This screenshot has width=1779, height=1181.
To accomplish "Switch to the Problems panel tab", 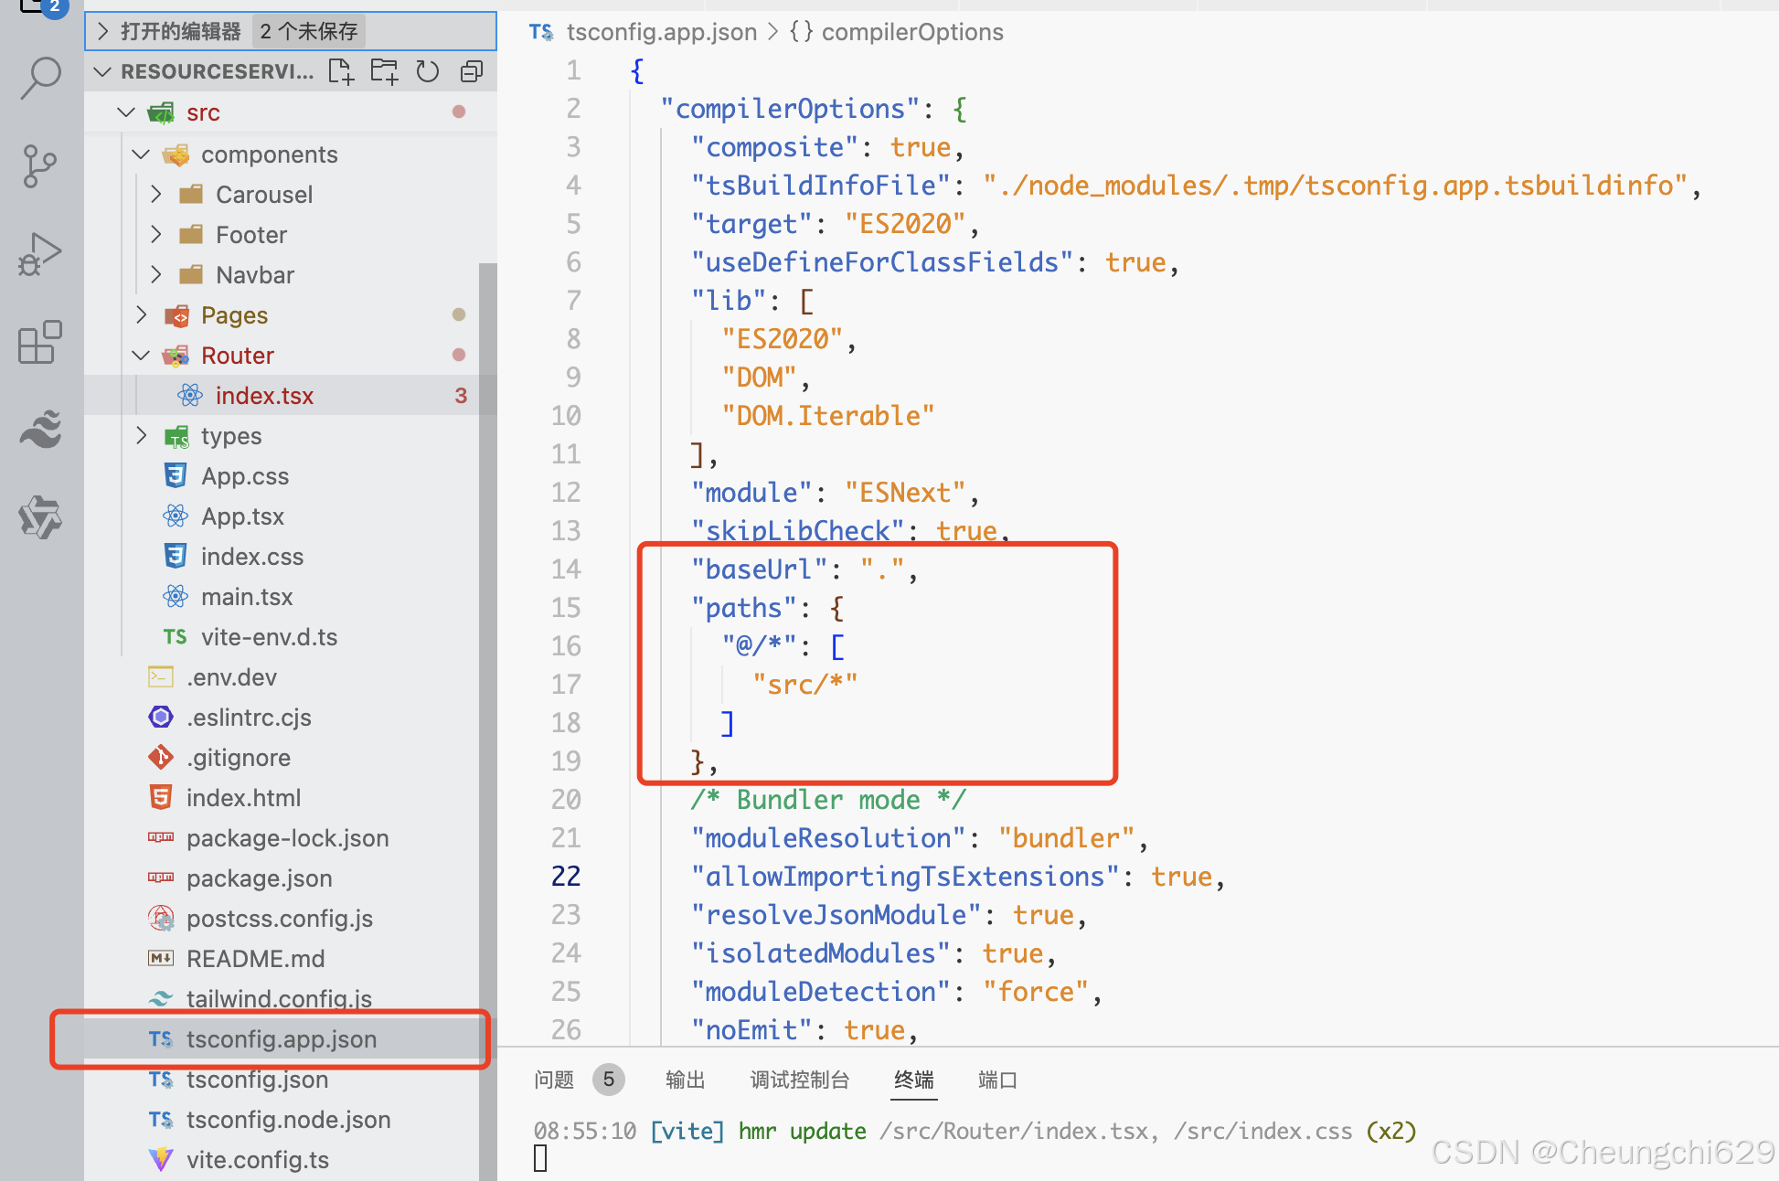I will 554,1080.
